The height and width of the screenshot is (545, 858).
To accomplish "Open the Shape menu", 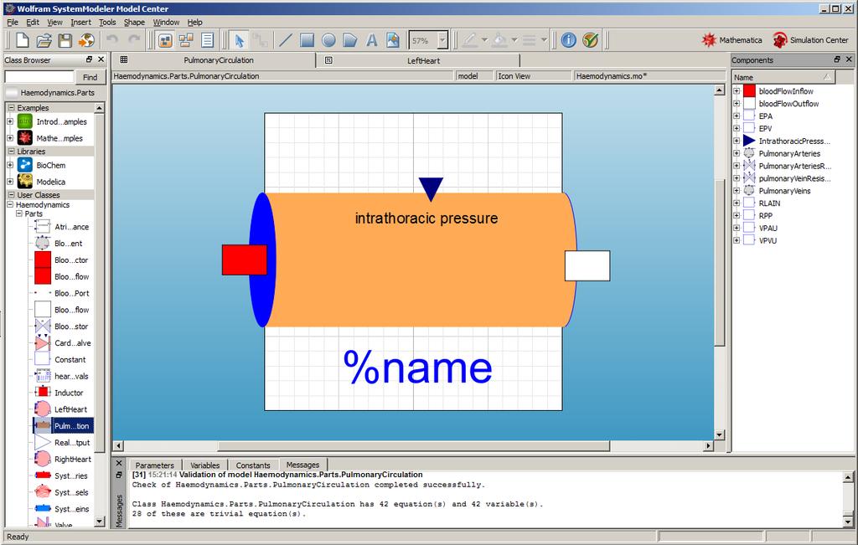I will click(x=134, y=23).
